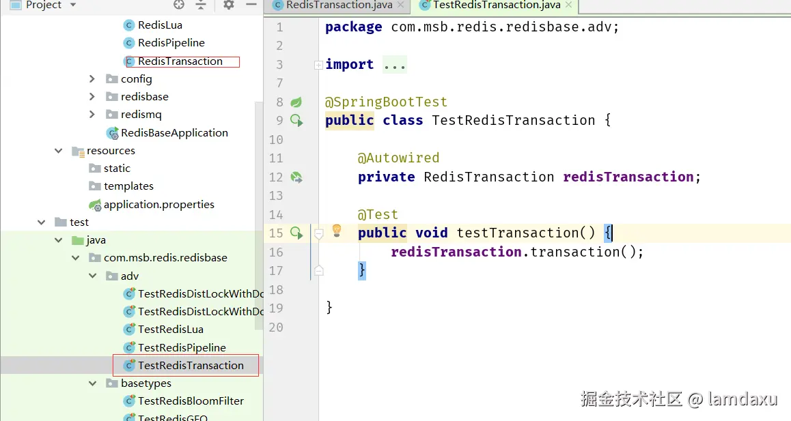Select TestRedisLua class
Screen dimensions: 791x421
coord(171,330)
